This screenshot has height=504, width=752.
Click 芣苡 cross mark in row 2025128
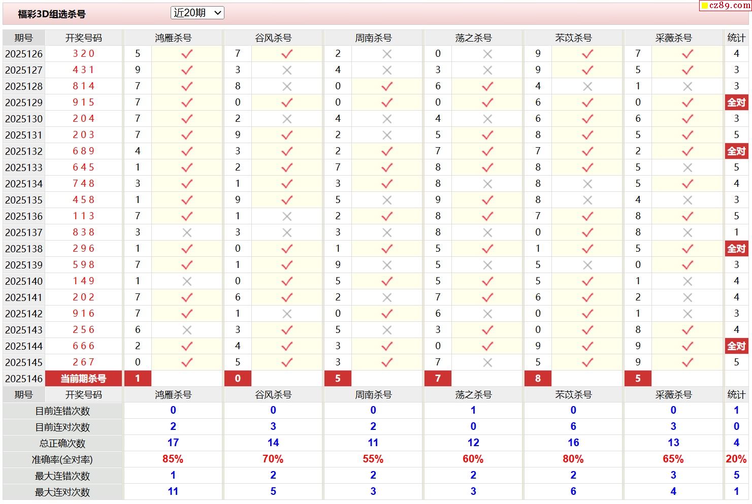tap(587, 86)
